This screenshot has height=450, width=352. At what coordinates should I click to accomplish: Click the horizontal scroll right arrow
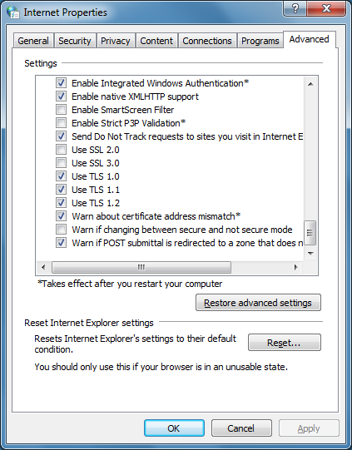[296, 268]
